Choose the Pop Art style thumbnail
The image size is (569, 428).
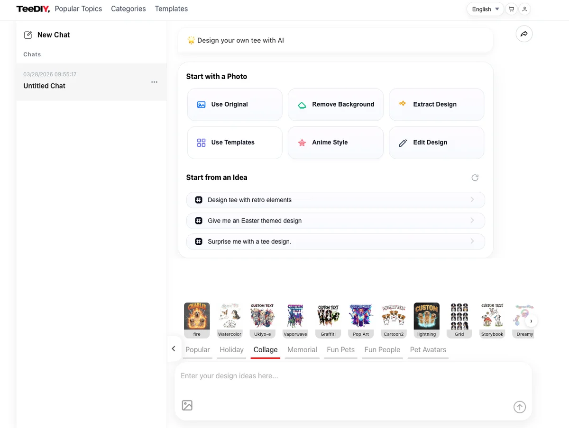[361, 316]
